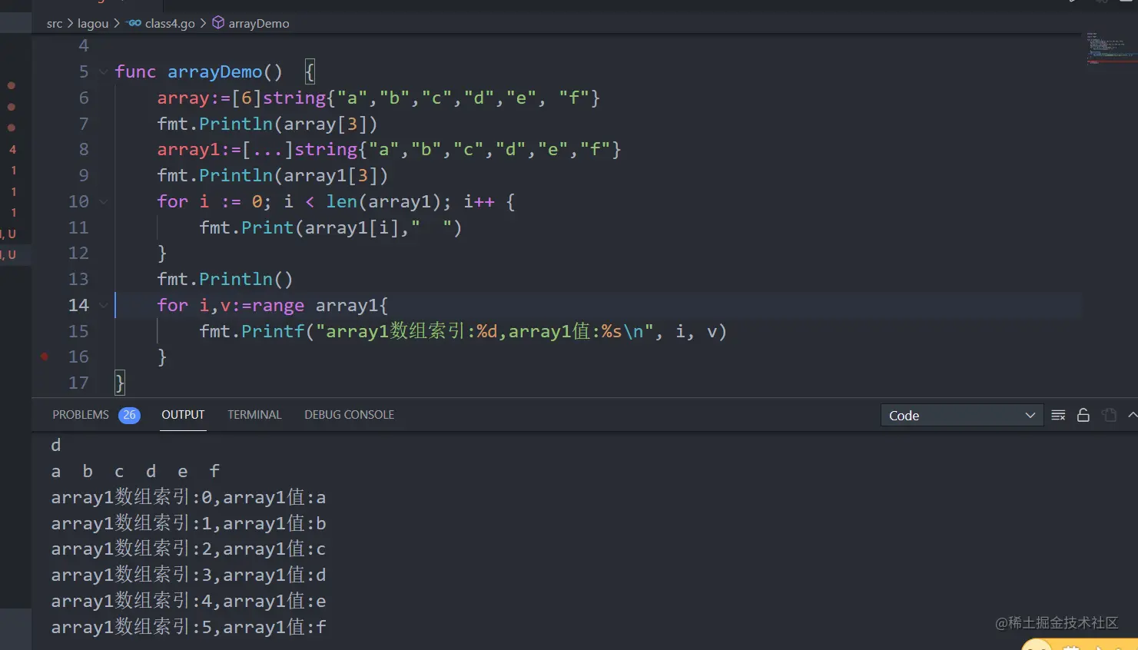Select the OUTPUT panel tab
Image resolution: width=1138 pixels, height=650 pixels.
(183, 415)
